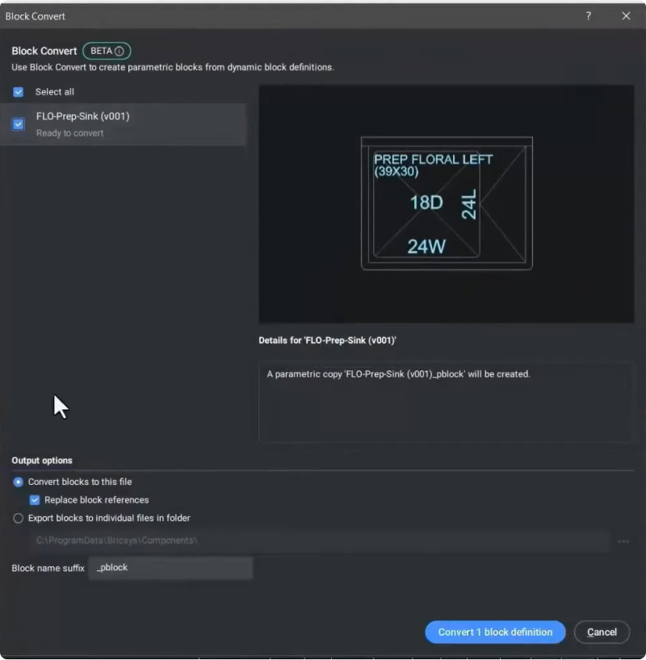
Task: Click the block preview showing PREP FLORAL LEFT
Action: click(446, 203)
